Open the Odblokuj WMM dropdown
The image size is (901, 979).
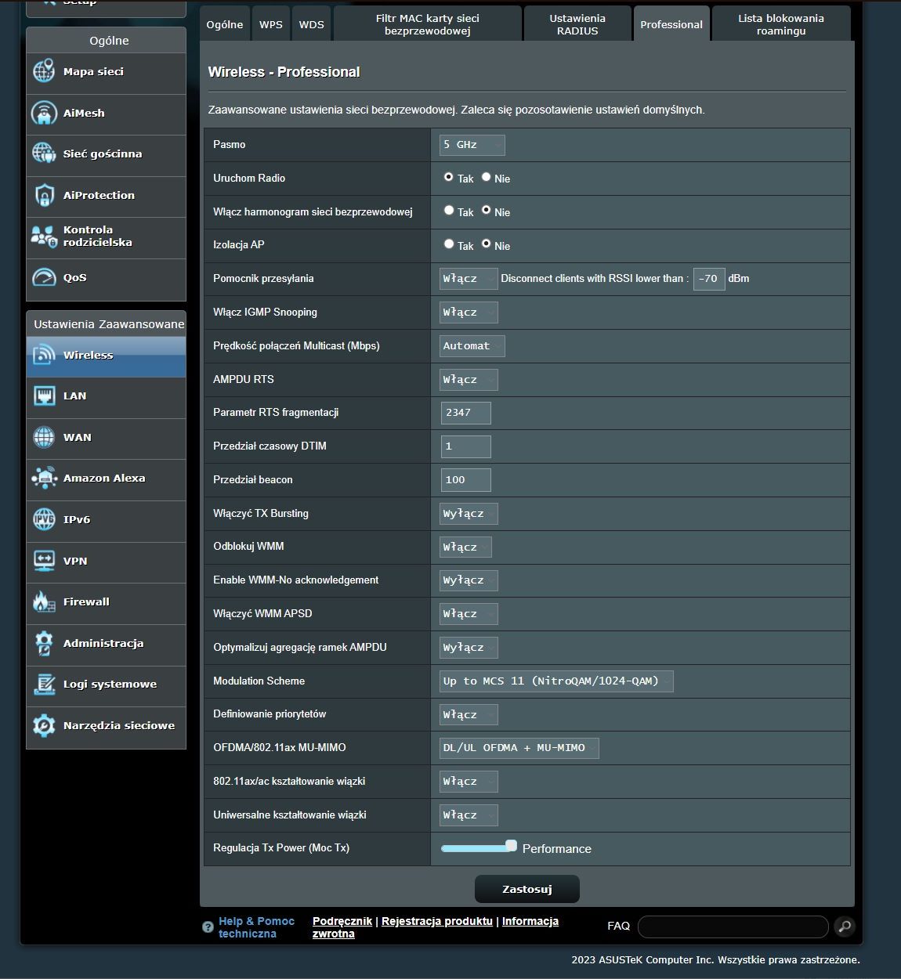pyautogui.click(x=465, y=547)
